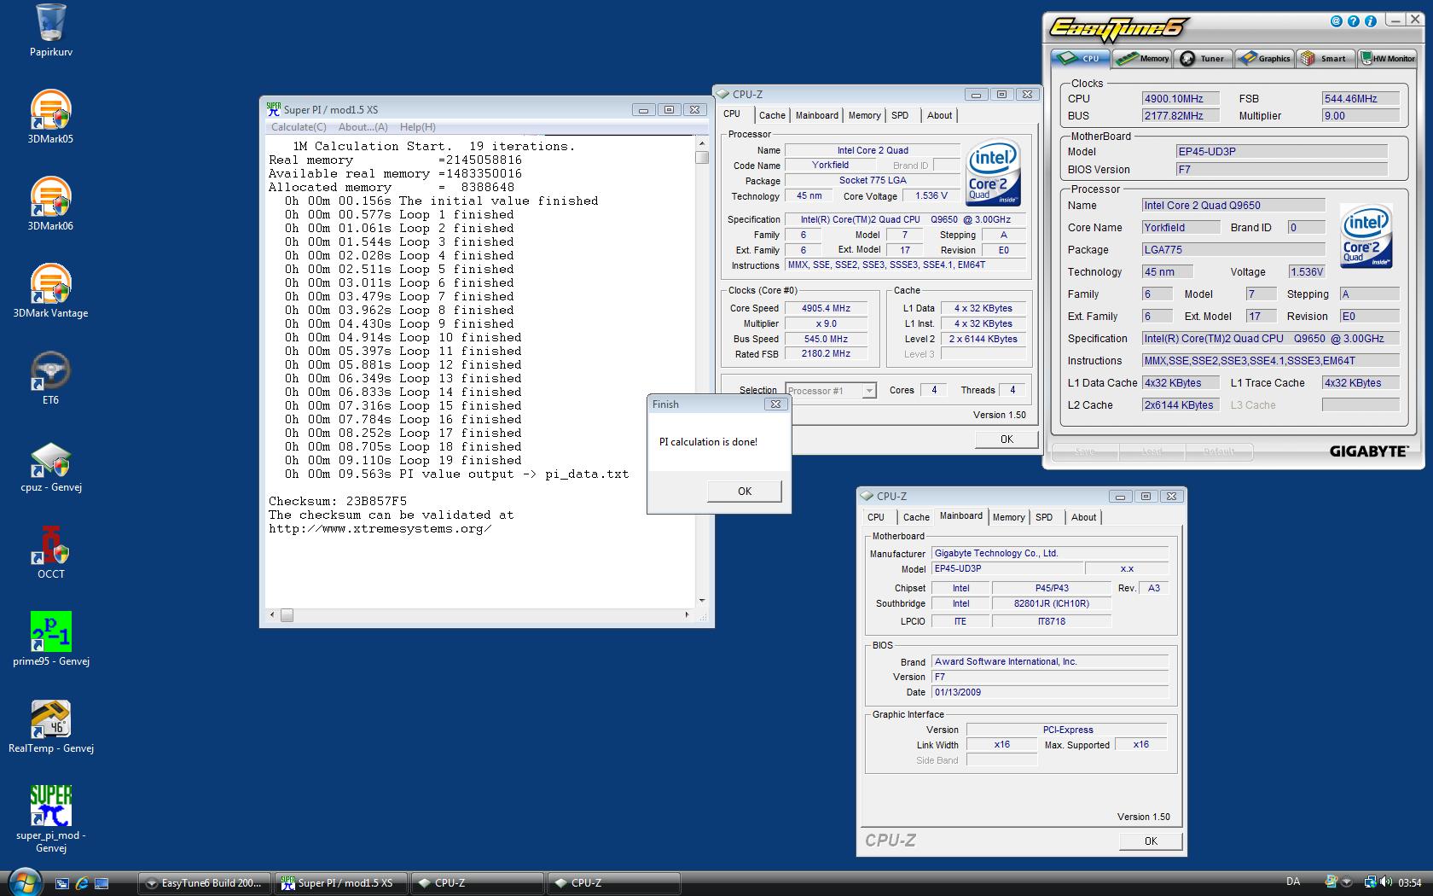Click Super PI scroll down arrow
The width and height of the screenshot is (1433, 896).
[x=702, y=600]
